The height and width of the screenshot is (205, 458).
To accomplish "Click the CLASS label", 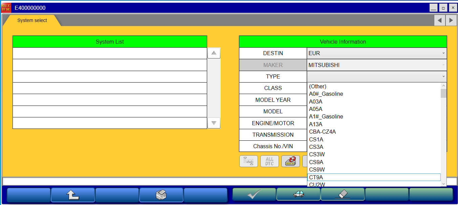I will [273, 88].
